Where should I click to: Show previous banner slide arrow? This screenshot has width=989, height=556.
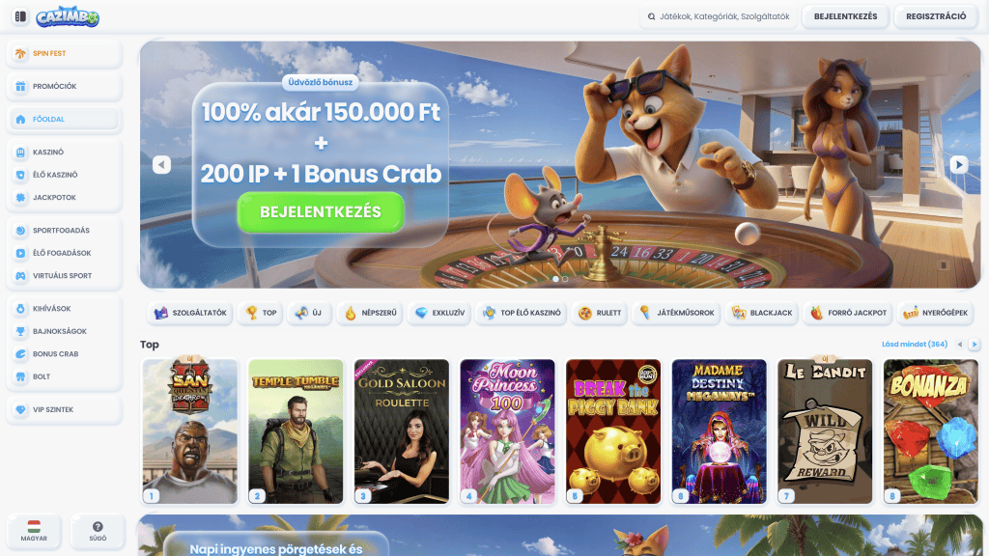(161, 164)
